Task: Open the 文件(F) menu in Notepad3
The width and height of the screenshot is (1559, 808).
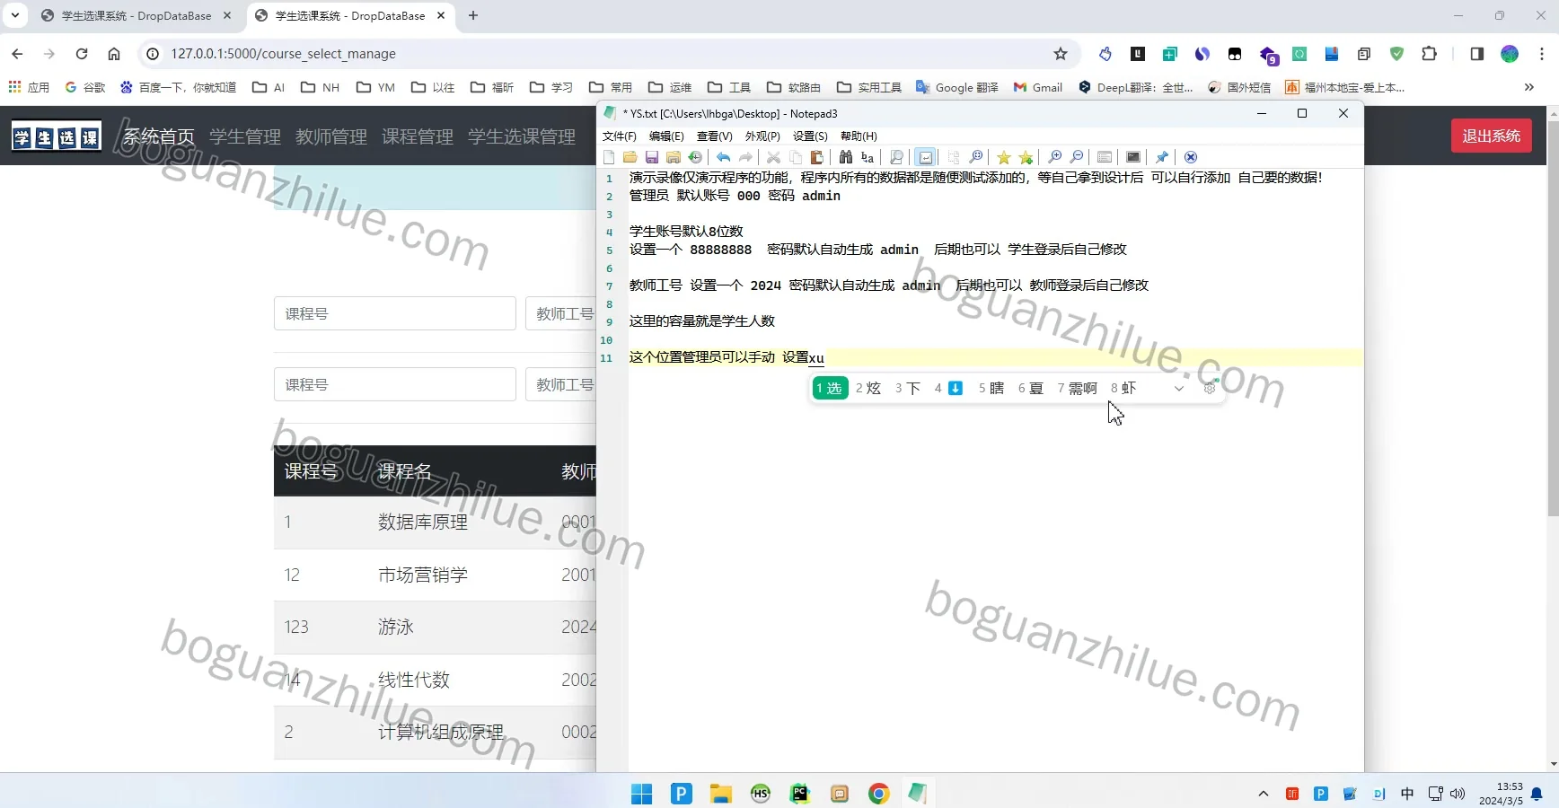Action: (619, 136)
